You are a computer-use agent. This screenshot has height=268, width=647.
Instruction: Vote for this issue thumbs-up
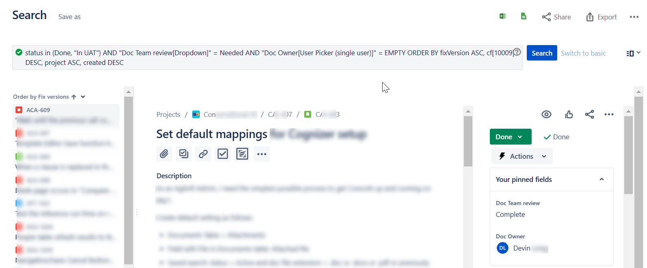point(569,115)
